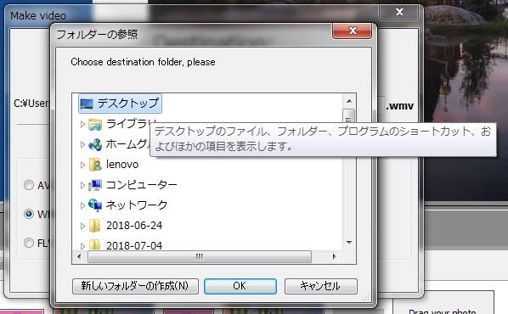Select the AVI radio button in Make video
The width and height of the screenshot is (508, 314).
click(29, 185)
